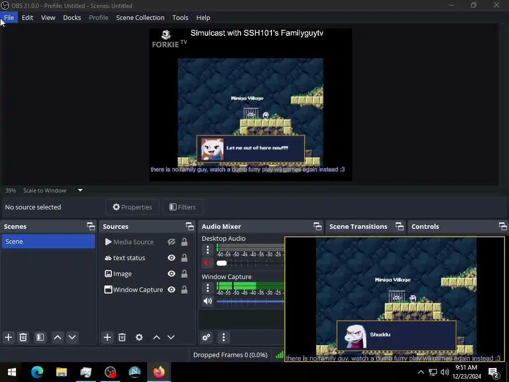Image resolution: width=509 pixels, height=382 pixels.
Task: Select the Scene item in Scenes list
Action: pos(48,241)
